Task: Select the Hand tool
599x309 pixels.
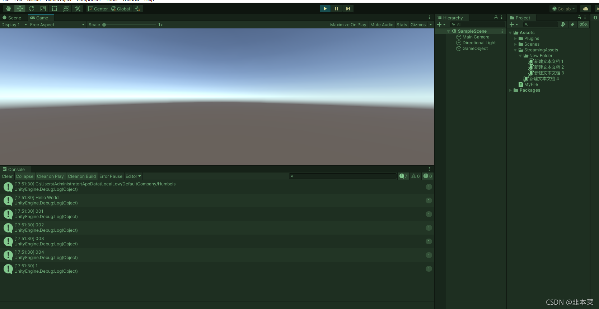Action: pyautogui.click(x=8, y=9)
